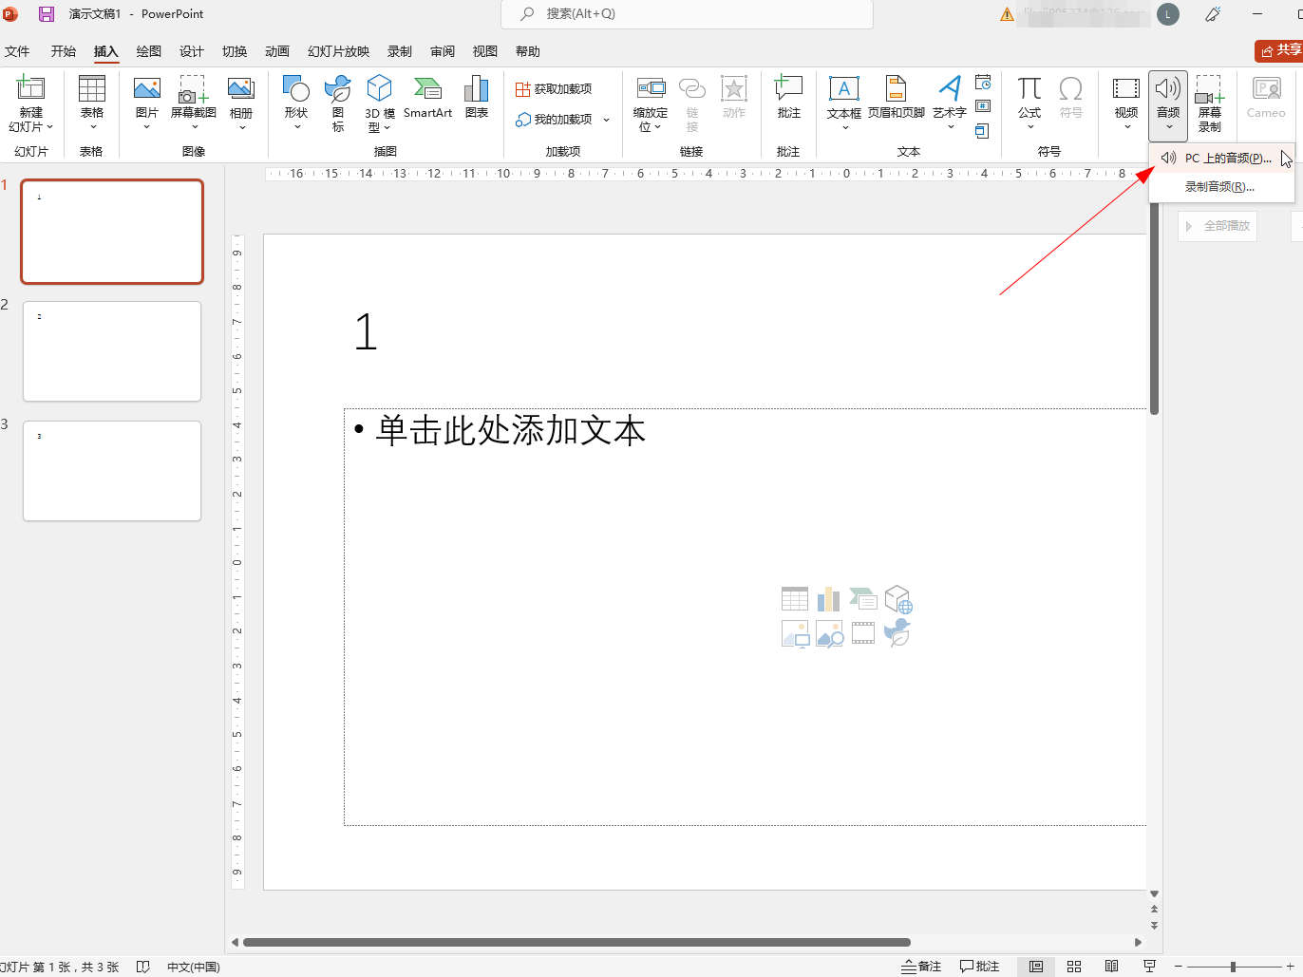The height and width of the screenshot is (977, 1303).
Task: Insert a Text Box (文本框)
Action: [x=843, y=103]
